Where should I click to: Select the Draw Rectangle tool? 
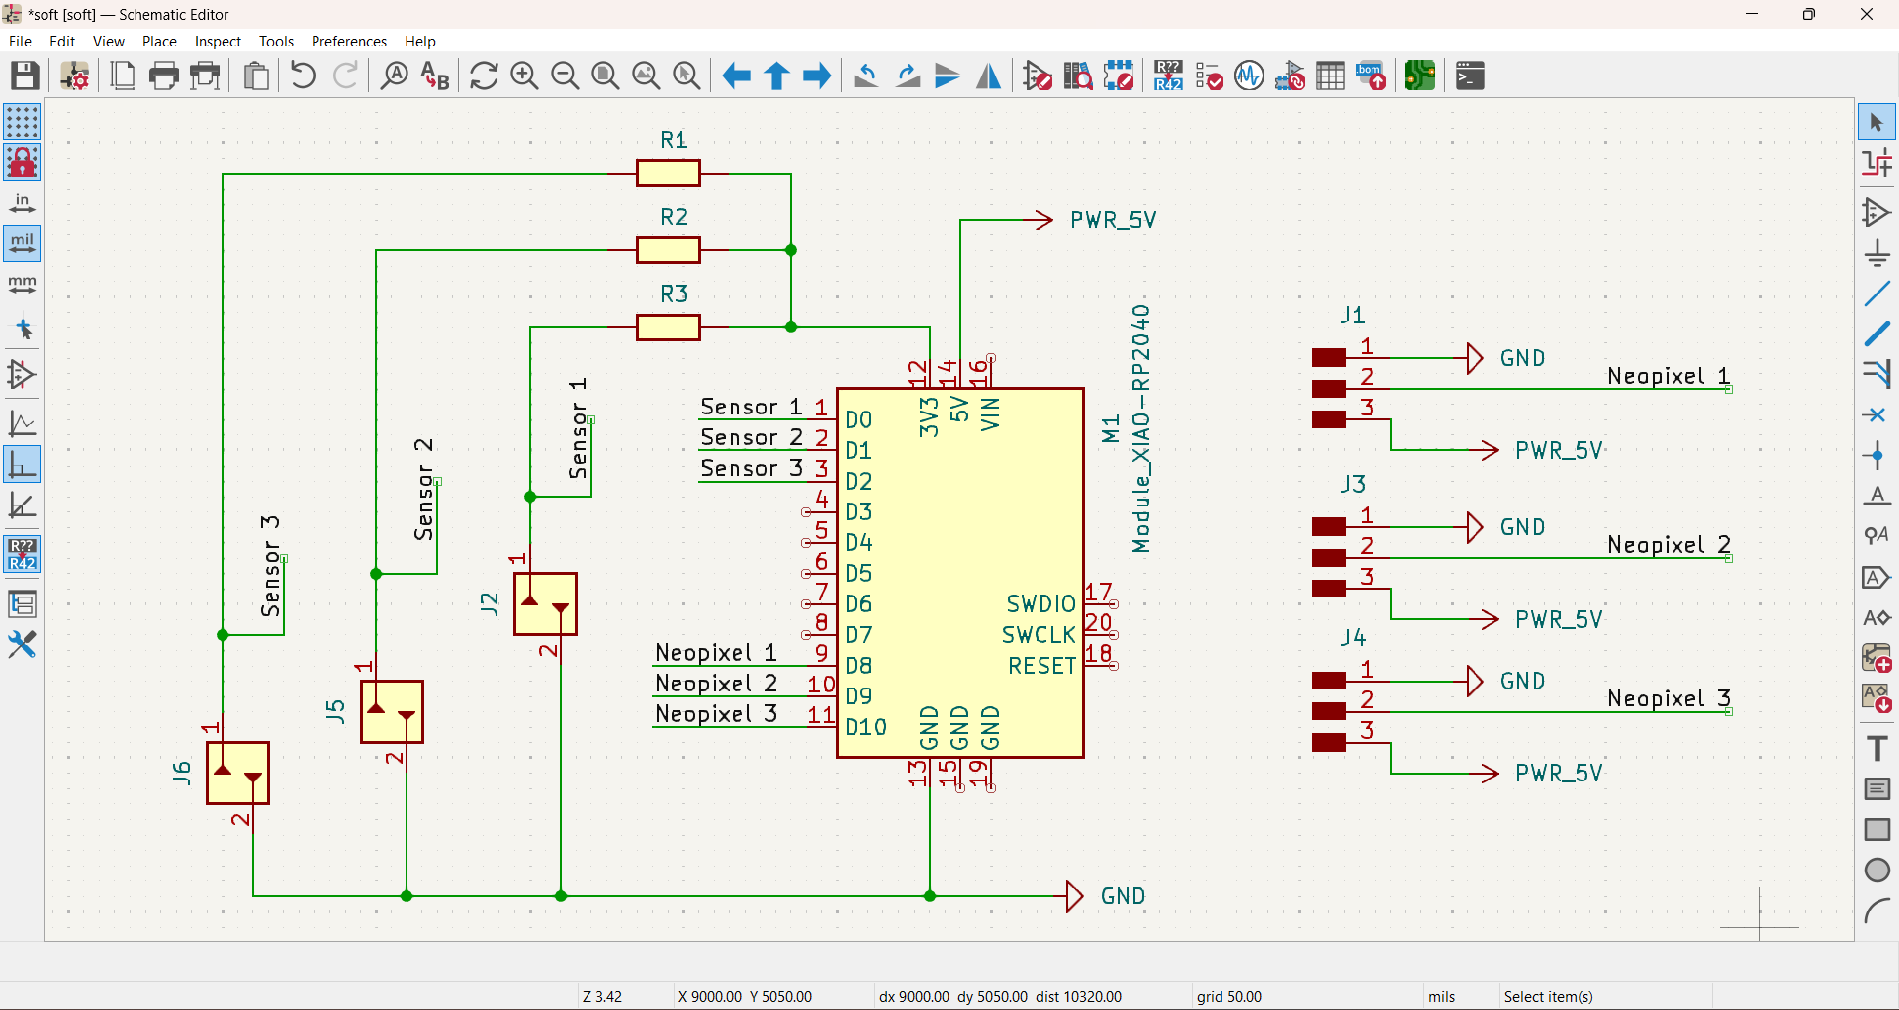(1877, 829)
